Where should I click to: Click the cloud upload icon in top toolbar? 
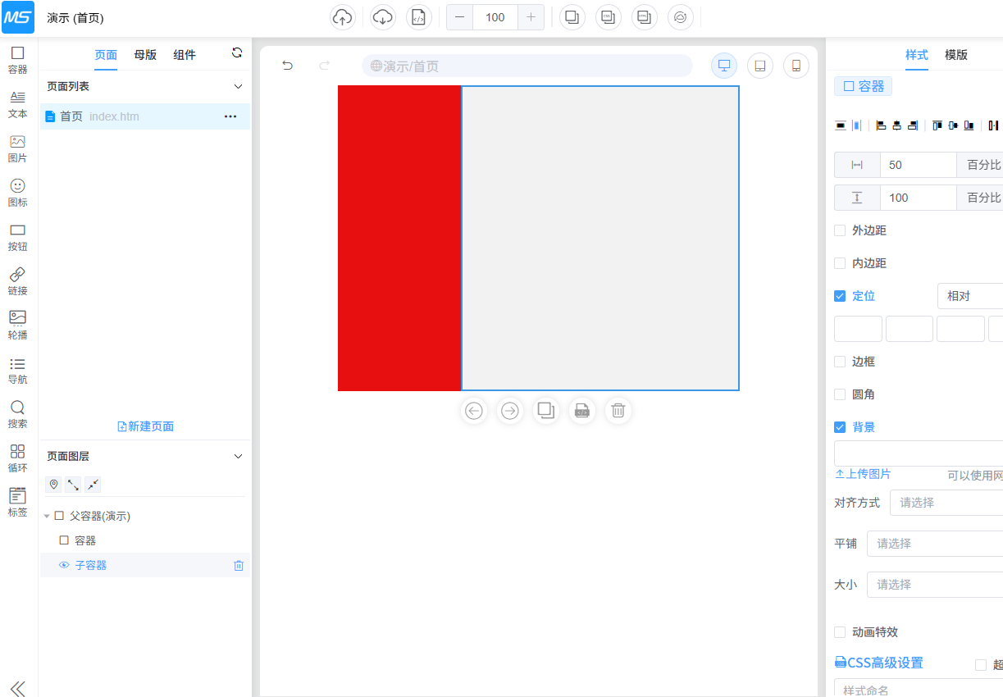342,17
